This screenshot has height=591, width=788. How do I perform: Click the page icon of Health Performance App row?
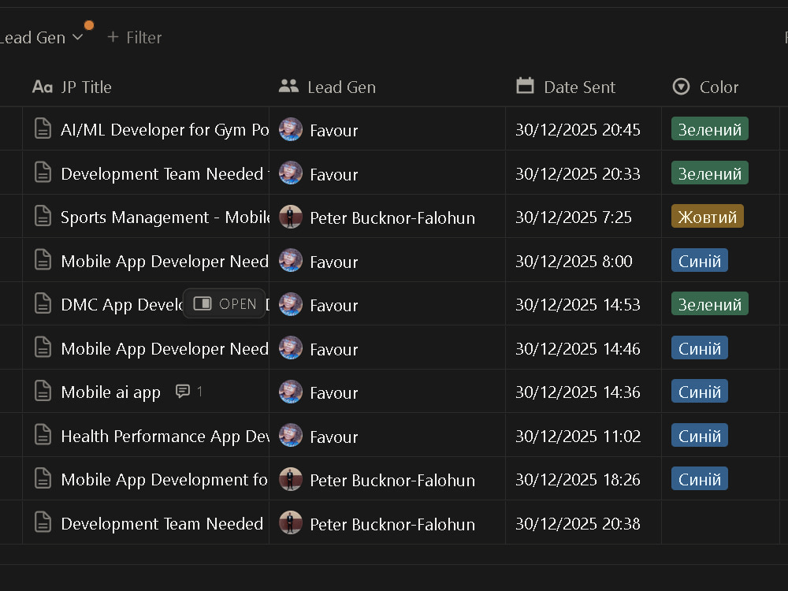click(43, 435)
